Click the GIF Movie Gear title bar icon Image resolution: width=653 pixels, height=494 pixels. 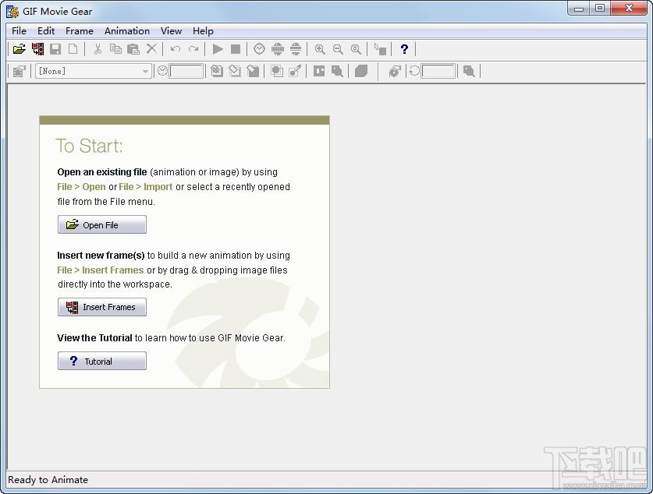(12, 11)
